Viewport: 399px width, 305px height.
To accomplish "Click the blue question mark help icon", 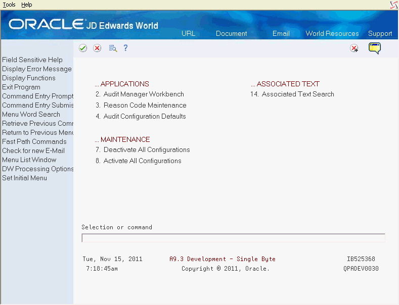I will (x=125, y=48).
